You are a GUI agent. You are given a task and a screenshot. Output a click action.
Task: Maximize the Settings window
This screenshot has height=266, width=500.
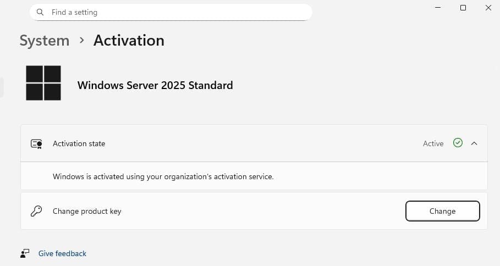tap(463, 8)
